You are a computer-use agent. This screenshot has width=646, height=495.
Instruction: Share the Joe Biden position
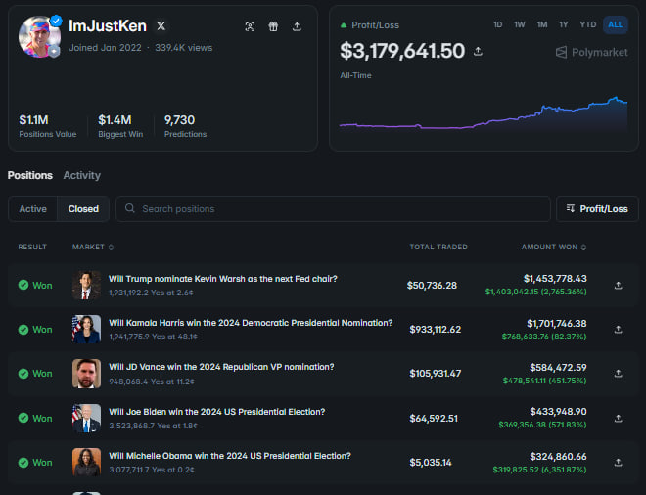pyautogui.click(x=618, y=418)
